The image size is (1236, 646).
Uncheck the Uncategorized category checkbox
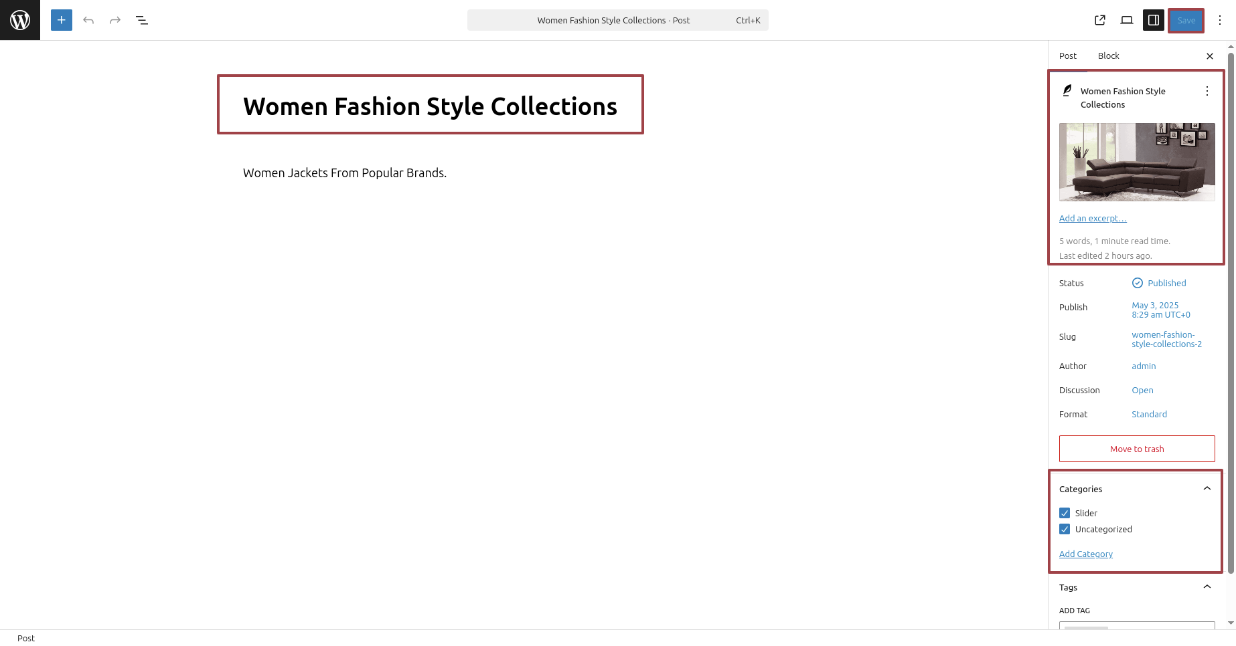click(1065, 529)
